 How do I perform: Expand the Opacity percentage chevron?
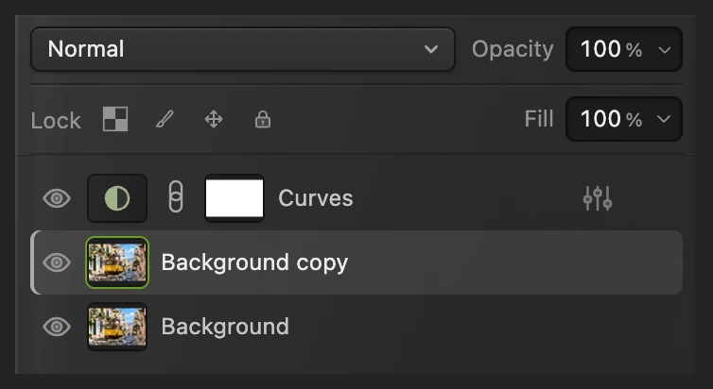[x=665, y=49]
